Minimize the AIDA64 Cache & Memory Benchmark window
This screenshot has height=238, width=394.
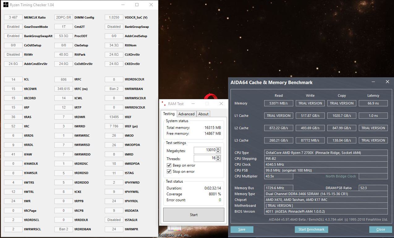click(x=373, y=82)
